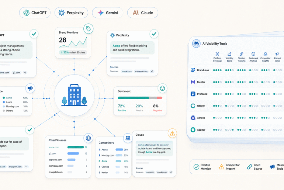Viewport: 284px width, 190px height.
Task: Click ClickUp row in Competitors list
Action: click(113, 167)
